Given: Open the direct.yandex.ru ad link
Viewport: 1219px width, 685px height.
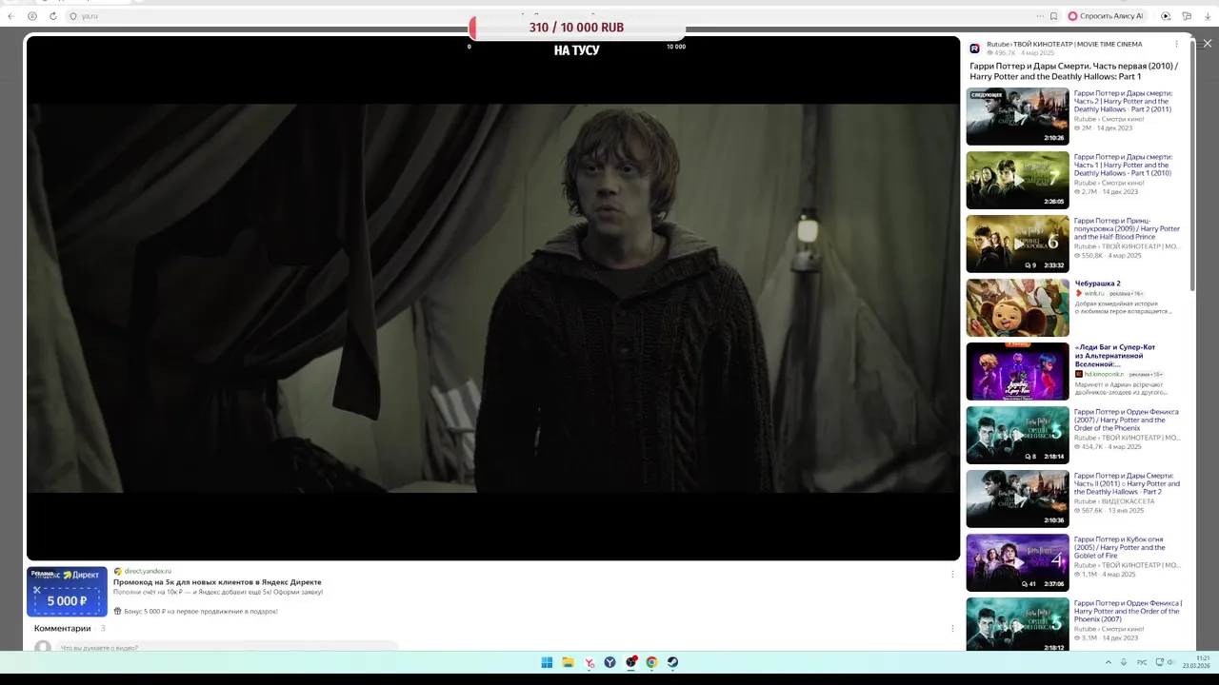Looking at the screenshot, I should [148, 571].
